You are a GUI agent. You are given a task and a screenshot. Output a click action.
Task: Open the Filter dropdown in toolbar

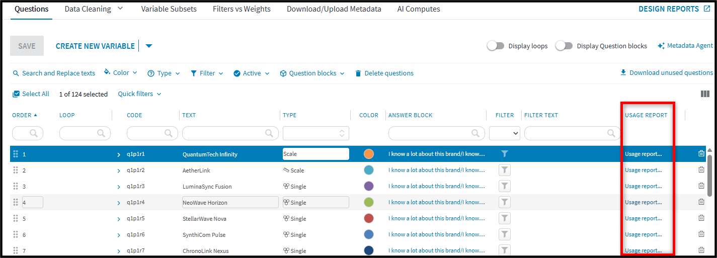tap(207, 73)
